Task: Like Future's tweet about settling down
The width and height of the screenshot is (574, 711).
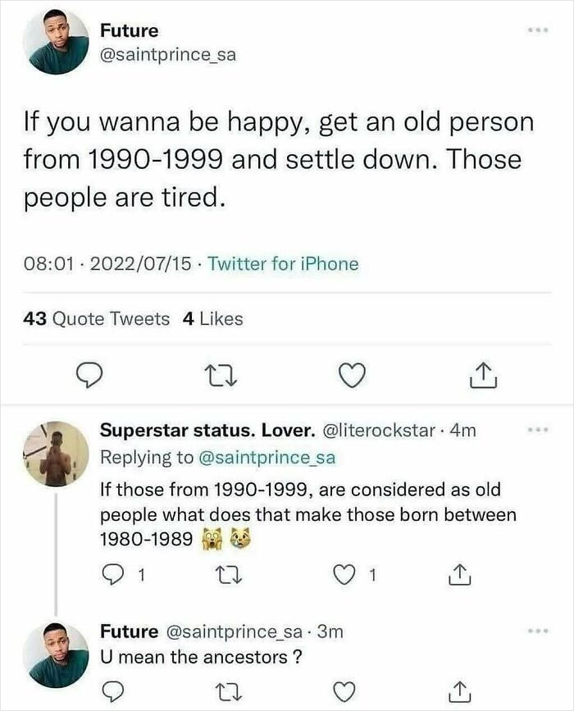Action: (x=353, y=375)
